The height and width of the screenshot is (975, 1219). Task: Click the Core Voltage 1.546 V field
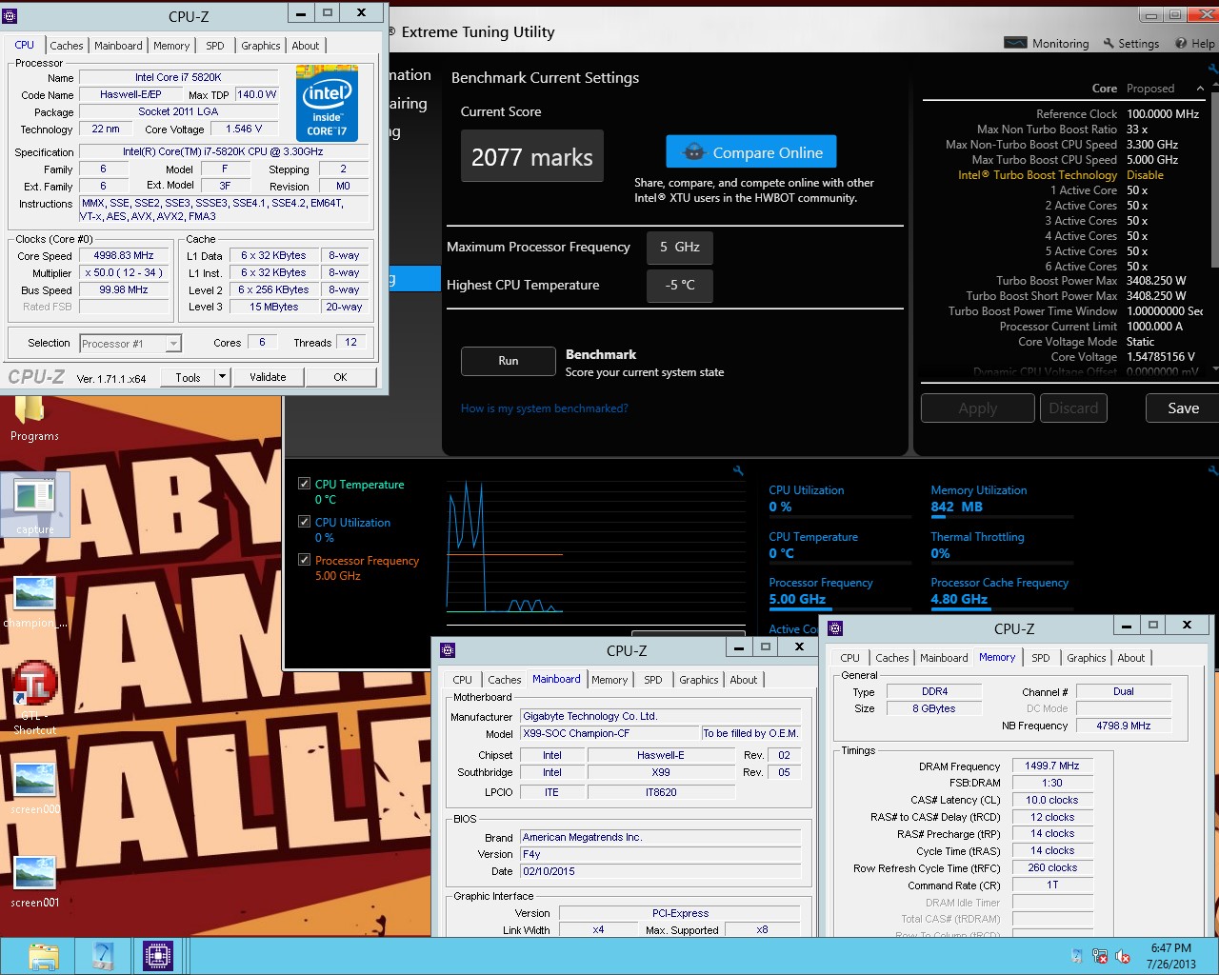pyautogui.click(x=244, y=129)
